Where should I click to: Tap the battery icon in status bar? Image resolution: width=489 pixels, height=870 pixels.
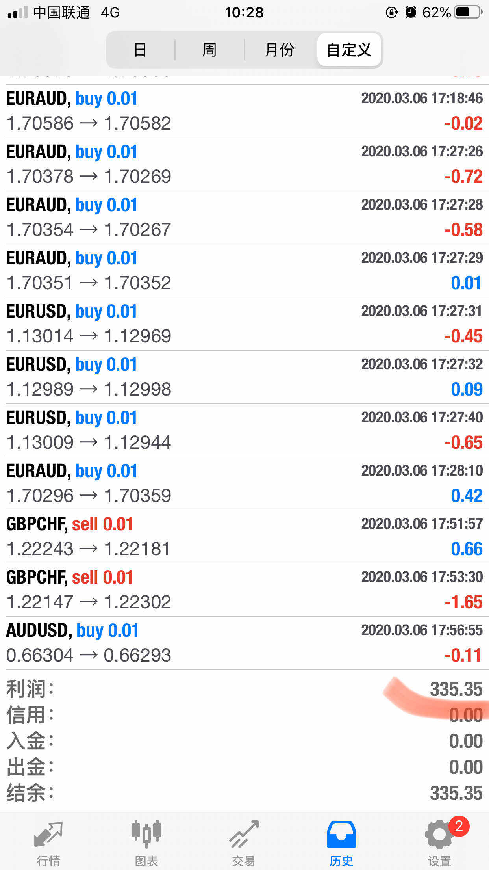tap(468, 13)
